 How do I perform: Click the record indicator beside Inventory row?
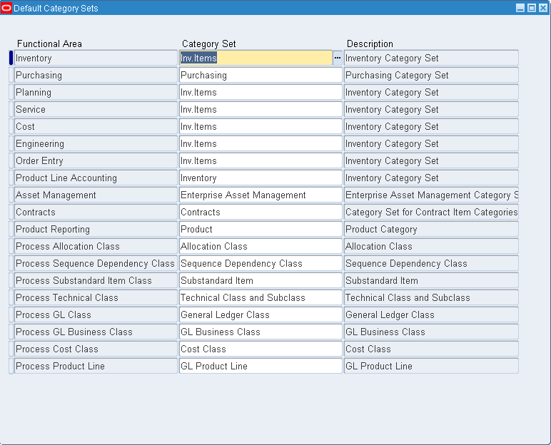click(x=11, y=58)
